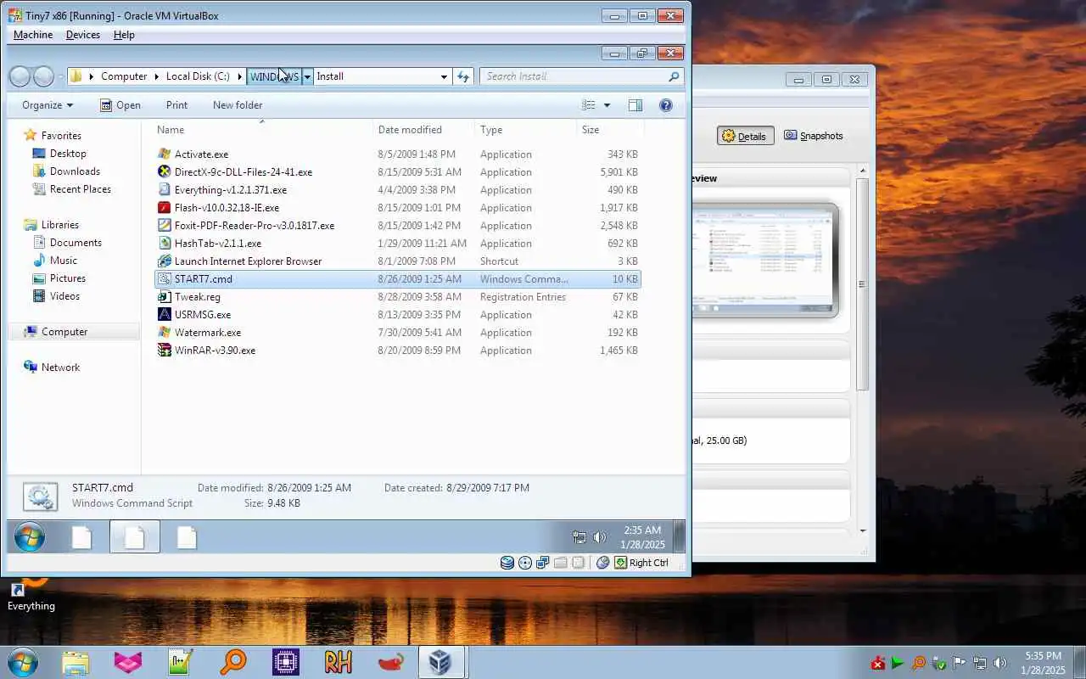The image size is (1086, 679).
Task: Select the Launch Internet Explorer Browser shortcut icon
Action: click(x=165, y=261)
